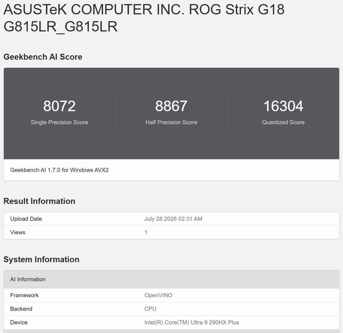
Task: Click the quantized score 16304
Action: coord(283,106)
